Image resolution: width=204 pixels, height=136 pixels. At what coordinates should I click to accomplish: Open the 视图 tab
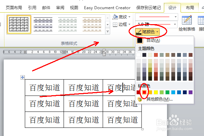(74, 8)
